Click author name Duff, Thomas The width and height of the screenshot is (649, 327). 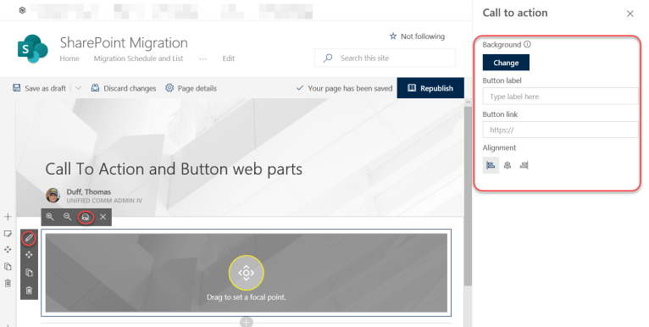click(89, 191)
